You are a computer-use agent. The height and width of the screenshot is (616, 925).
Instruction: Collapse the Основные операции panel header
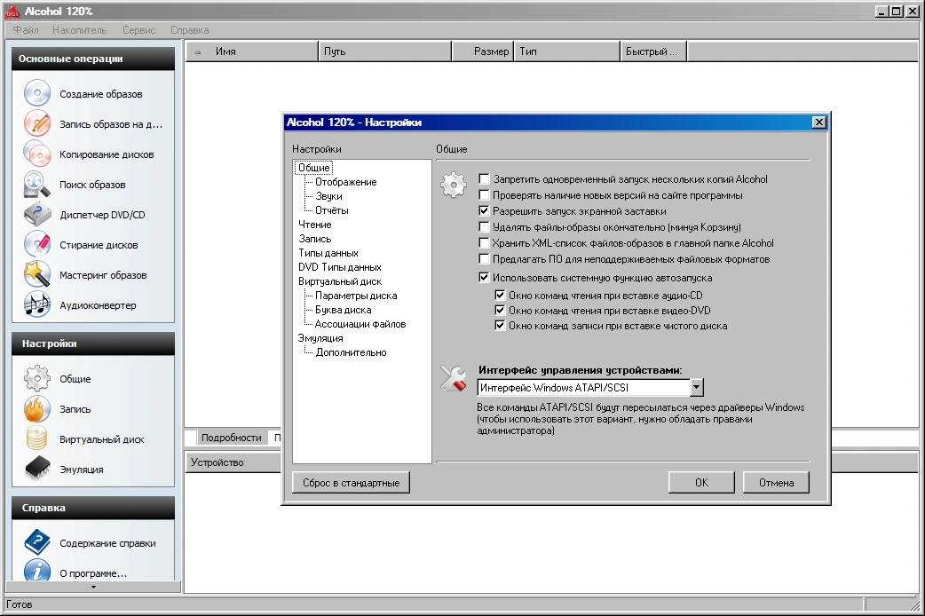[93, 59]
